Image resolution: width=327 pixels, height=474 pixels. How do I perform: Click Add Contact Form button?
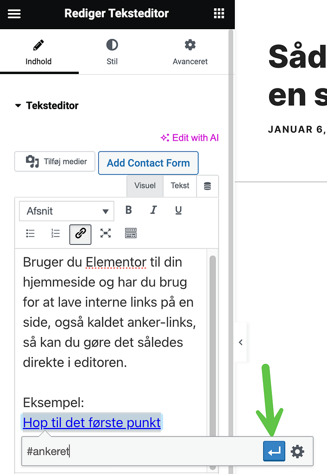pos(148,163)
